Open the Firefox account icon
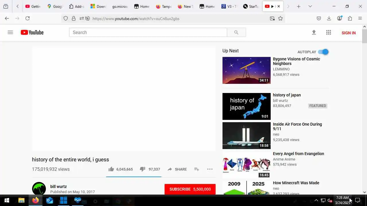 [x=339, y=18]
